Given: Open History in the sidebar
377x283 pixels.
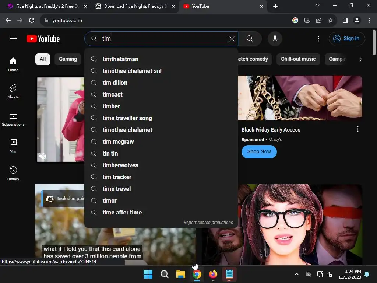Looking at the screenshot, I should tap(13, 173).
